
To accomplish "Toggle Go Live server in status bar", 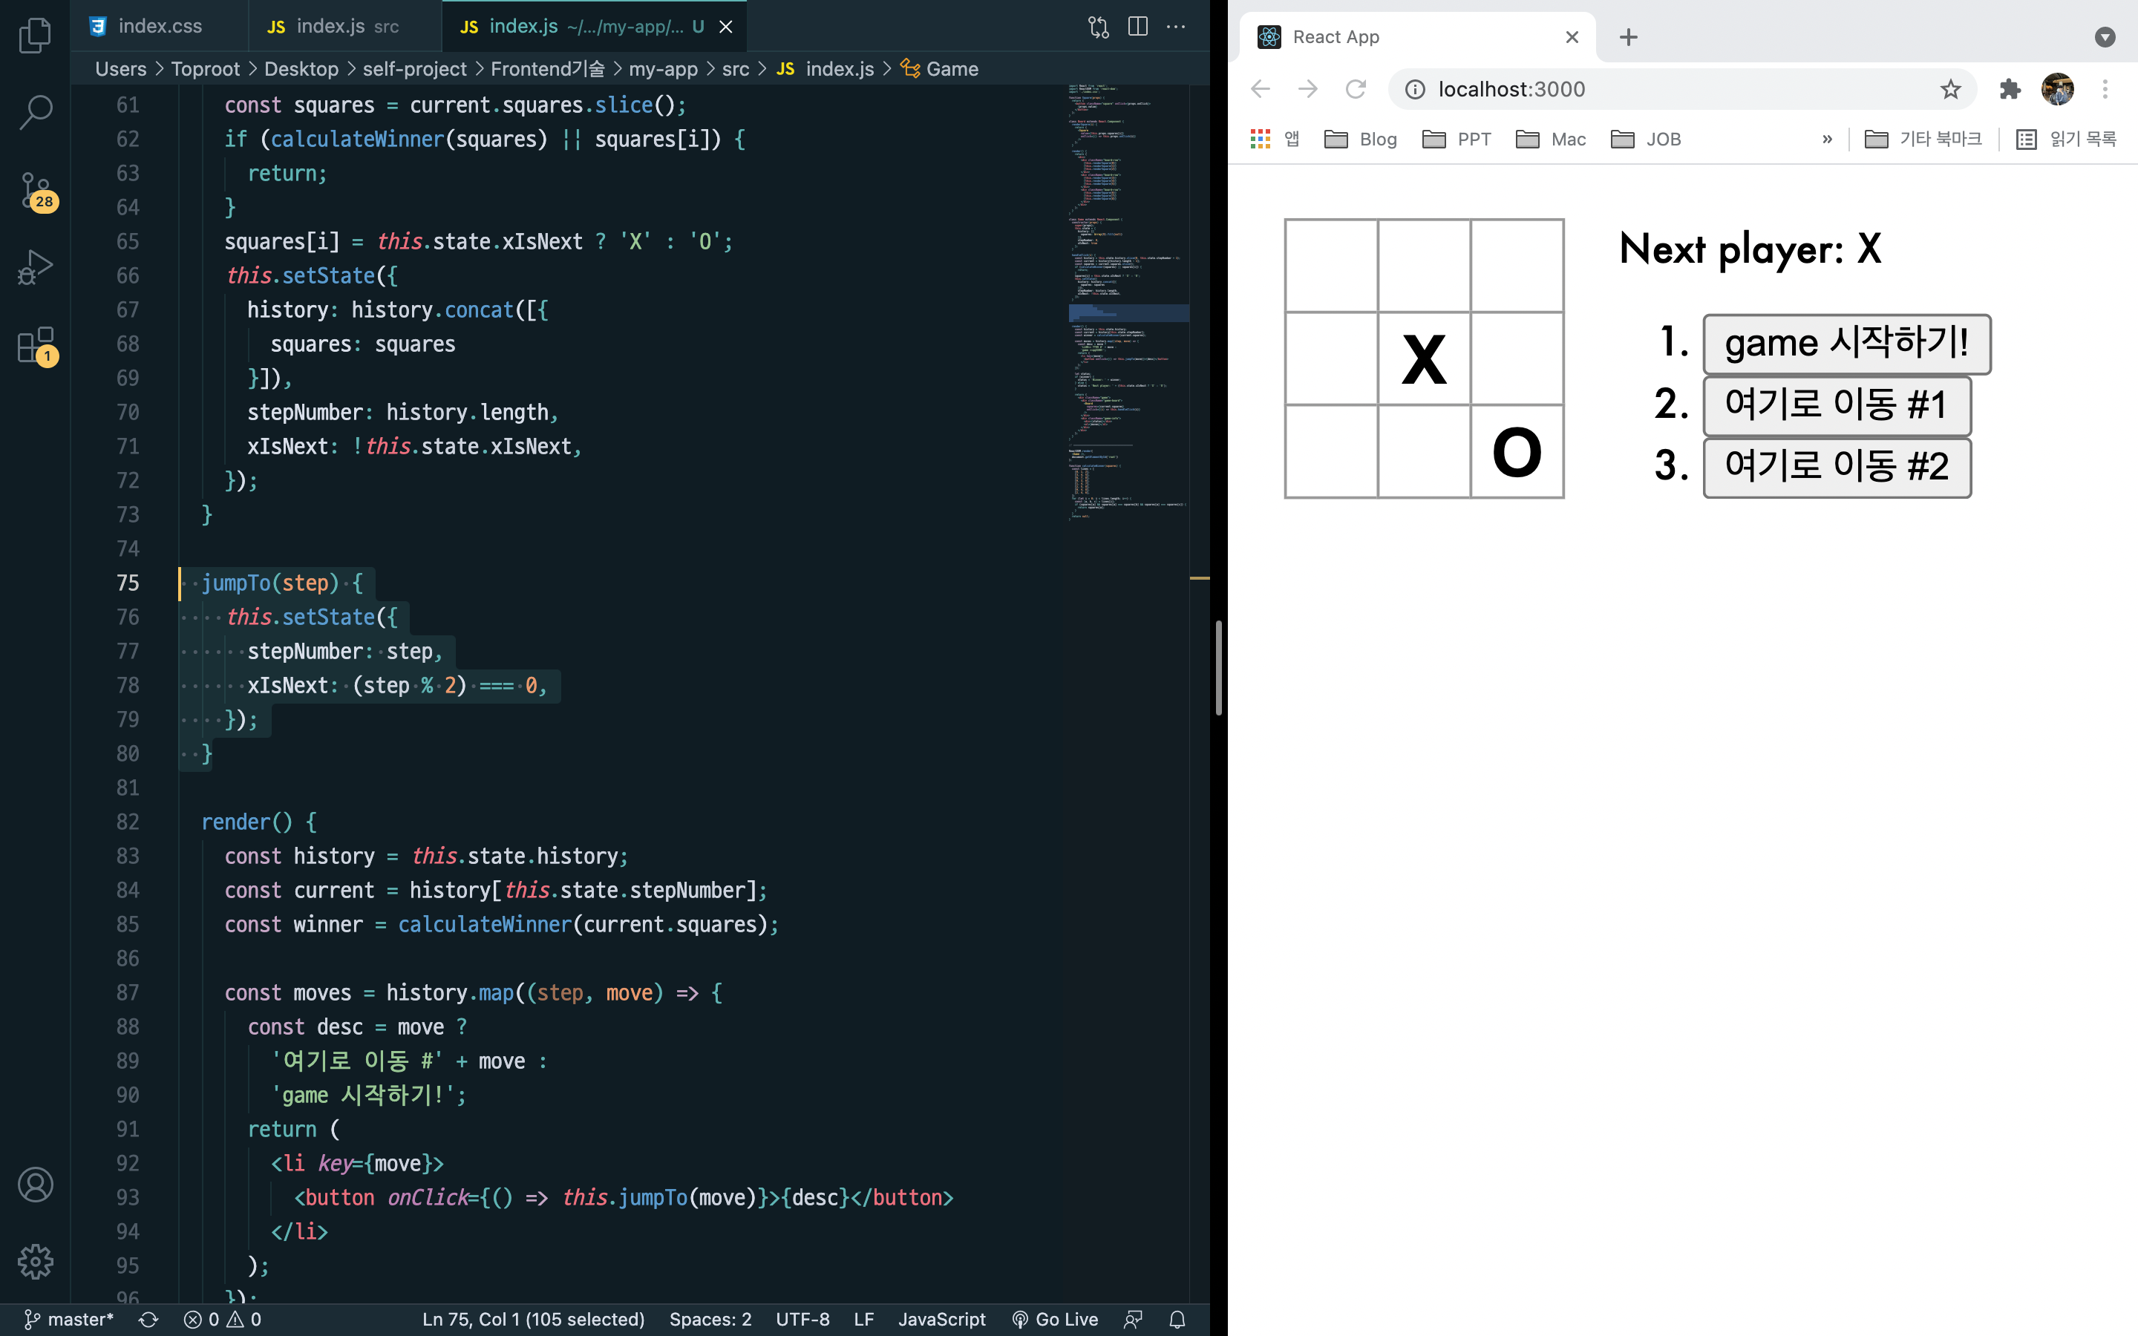I will pyautogui.click(x=1055, y=1319).
